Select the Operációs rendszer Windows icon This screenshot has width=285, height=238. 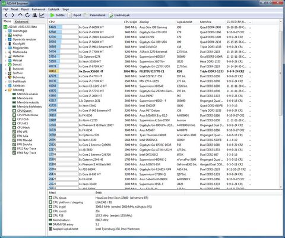pos(9,39)
